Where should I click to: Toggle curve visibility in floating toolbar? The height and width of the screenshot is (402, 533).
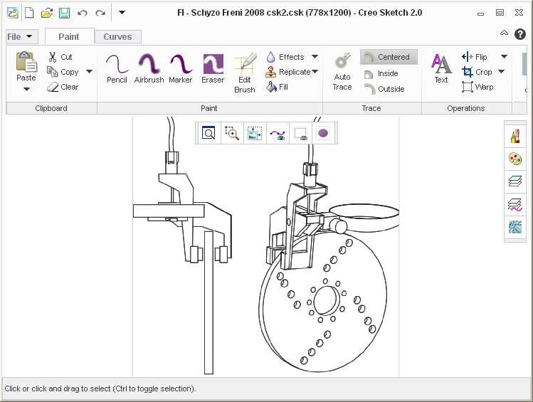tap(278, 133)
